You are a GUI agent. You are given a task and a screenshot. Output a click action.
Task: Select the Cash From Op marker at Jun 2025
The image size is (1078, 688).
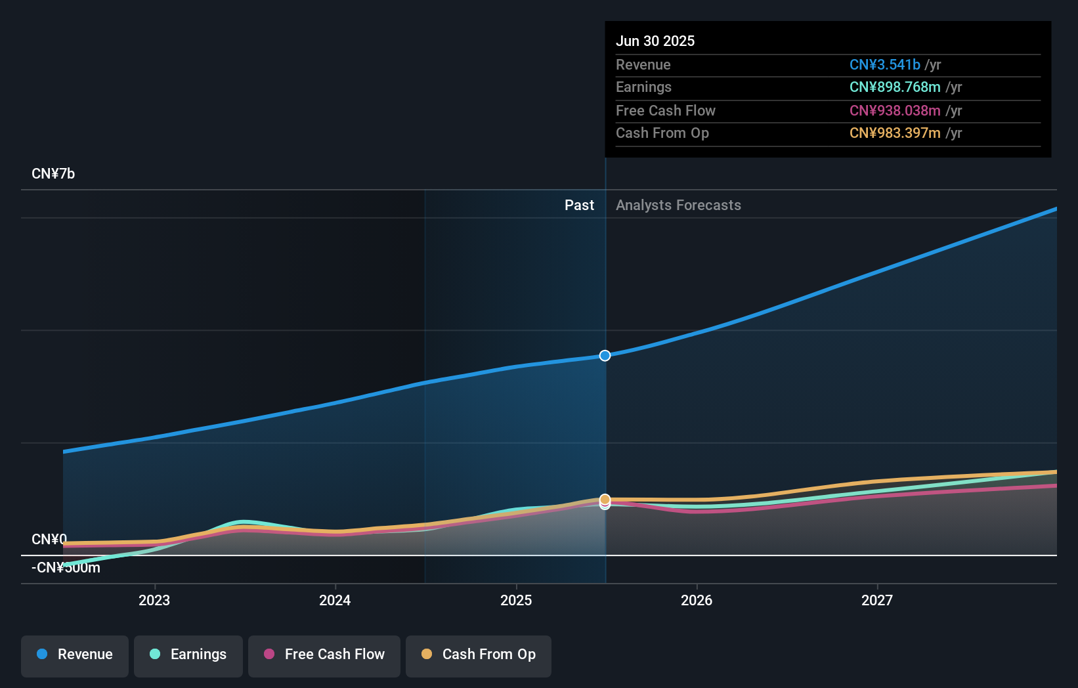[x=605, y=499]
